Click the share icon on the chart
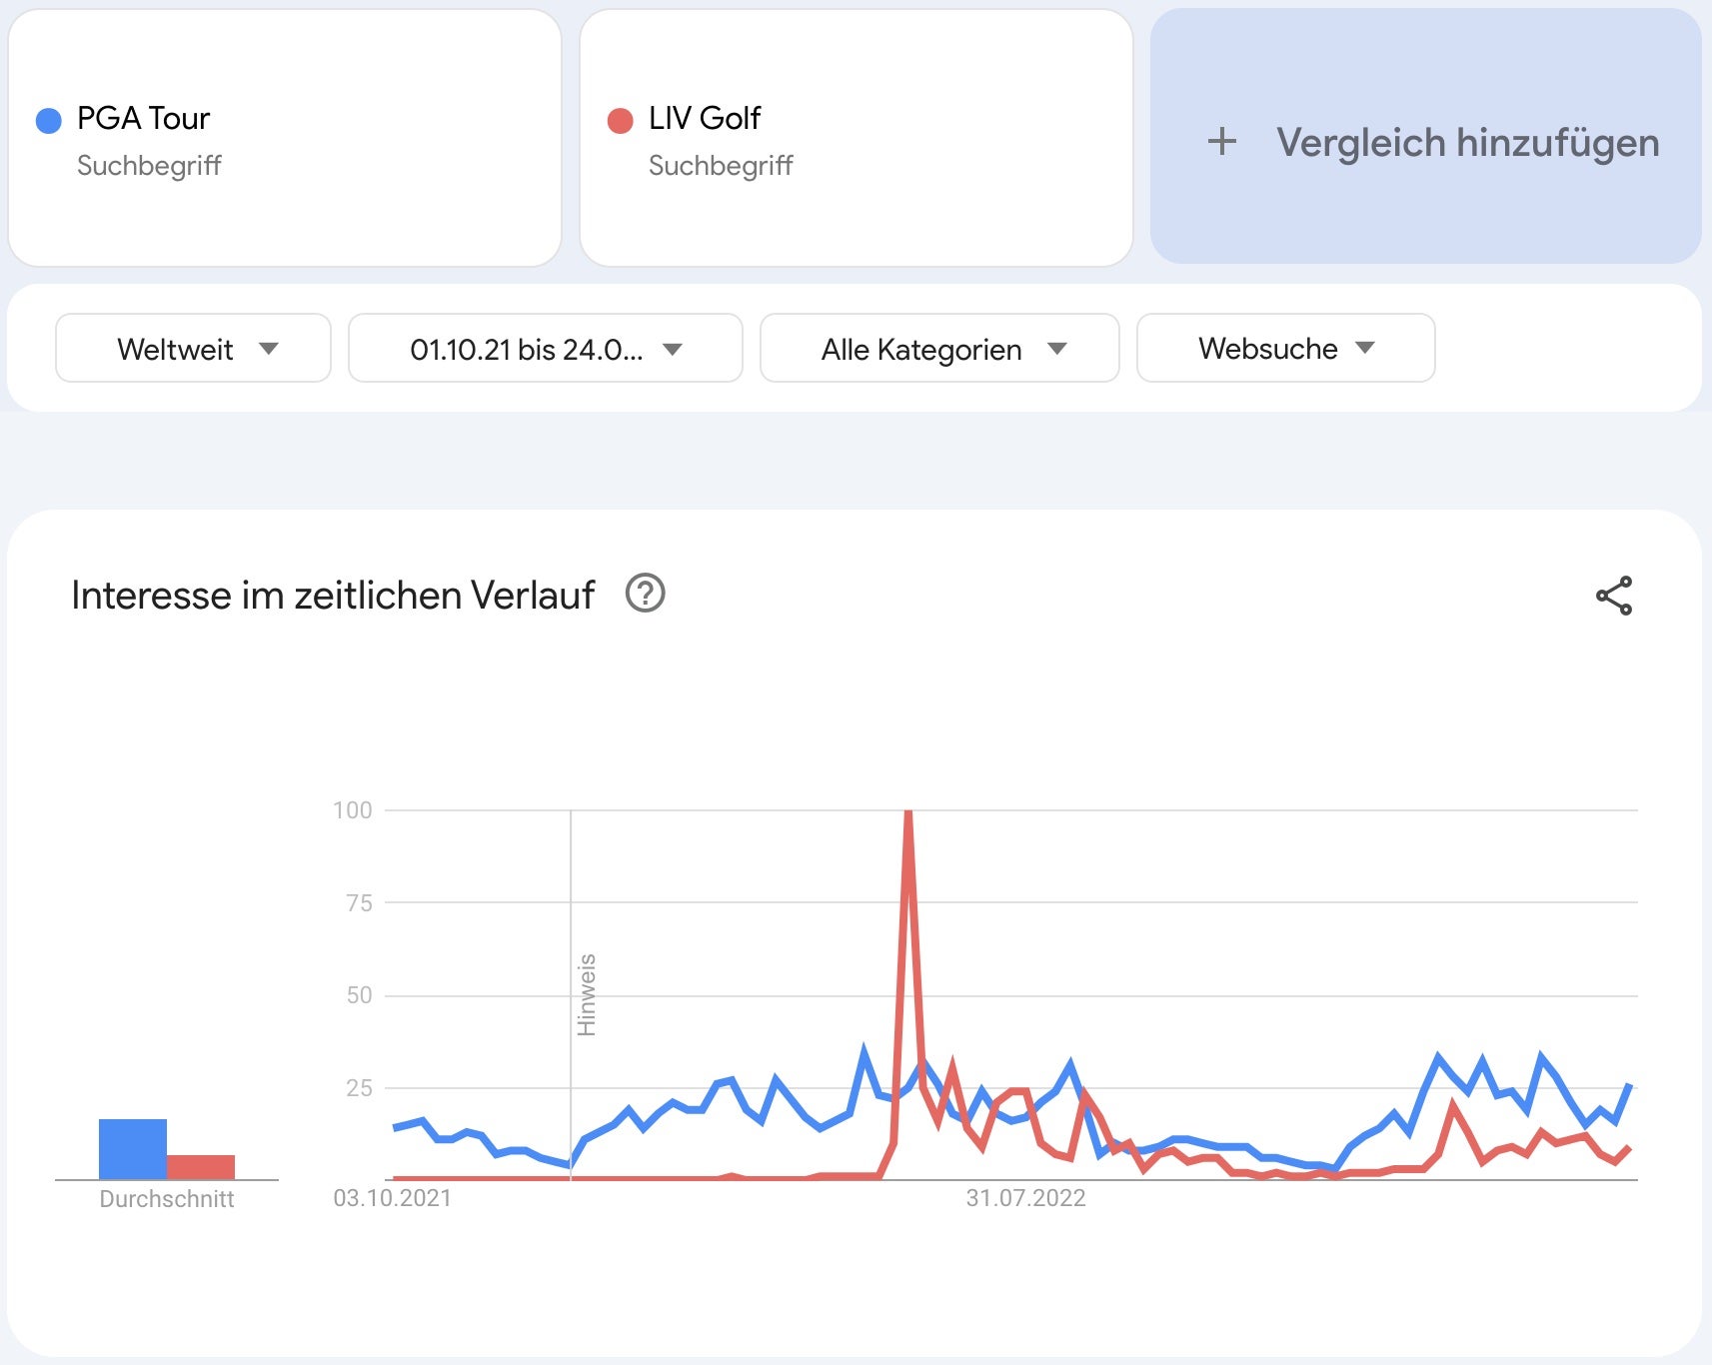 point(1613,596)
